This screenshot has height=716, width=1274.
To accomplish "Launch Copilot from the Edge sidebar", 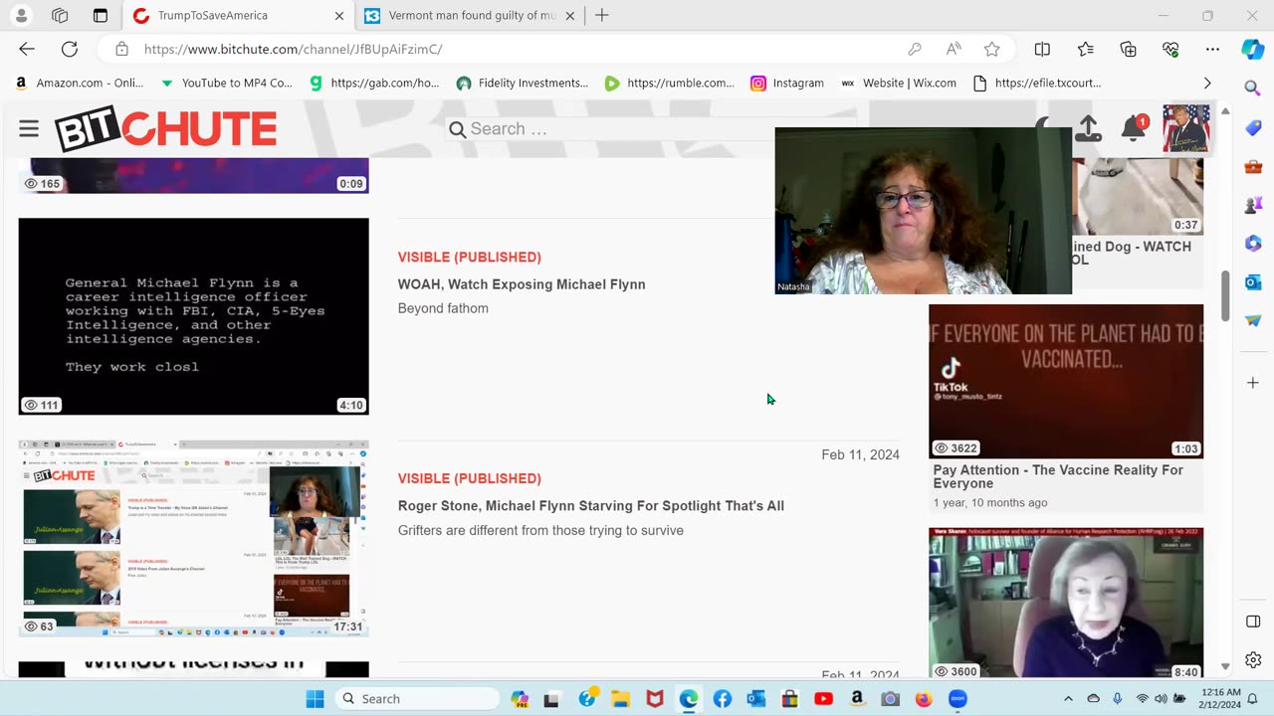I will (1253, 49).
